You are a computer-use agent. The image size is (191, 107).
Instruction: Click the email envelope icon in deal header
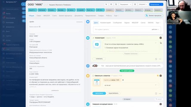pyautogui.click(x=111, y=4)
